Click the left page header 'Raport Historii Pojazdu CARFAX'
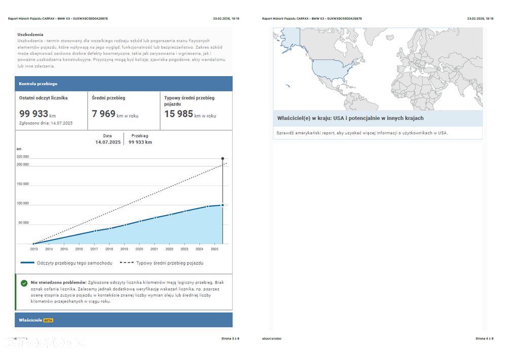This screenshot has width=507, height=353. [x=58, y=19]
